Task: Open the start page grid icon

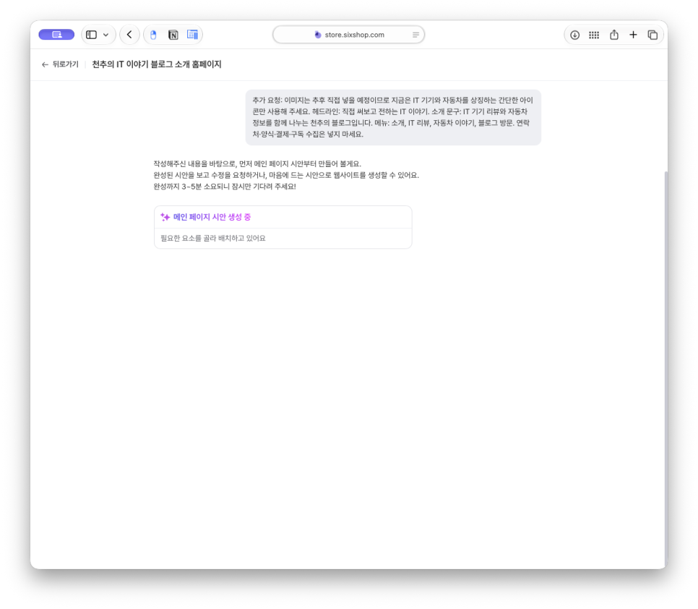Action: (594, 35)
